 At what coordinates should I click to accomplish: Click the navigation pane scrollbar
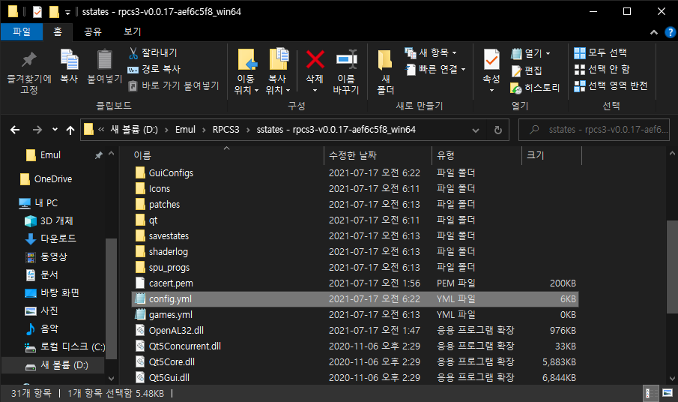[x=111, y=298]
